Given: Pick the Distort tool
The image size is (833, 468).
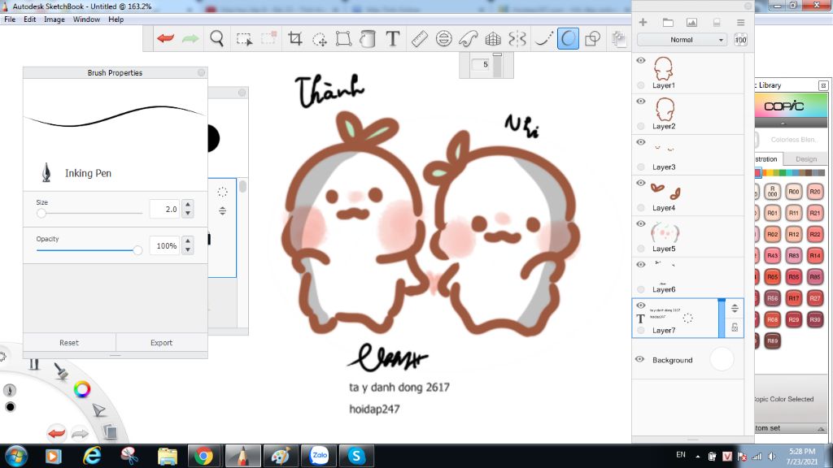Looking at the screenshot, I should pos(343,38).
